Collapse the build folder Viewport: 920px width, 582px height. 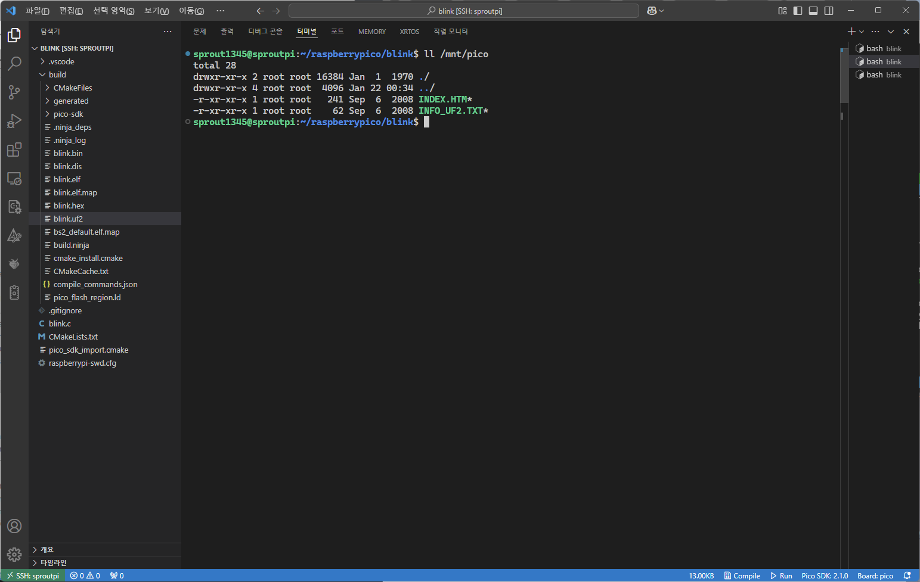tap(105, 74)
